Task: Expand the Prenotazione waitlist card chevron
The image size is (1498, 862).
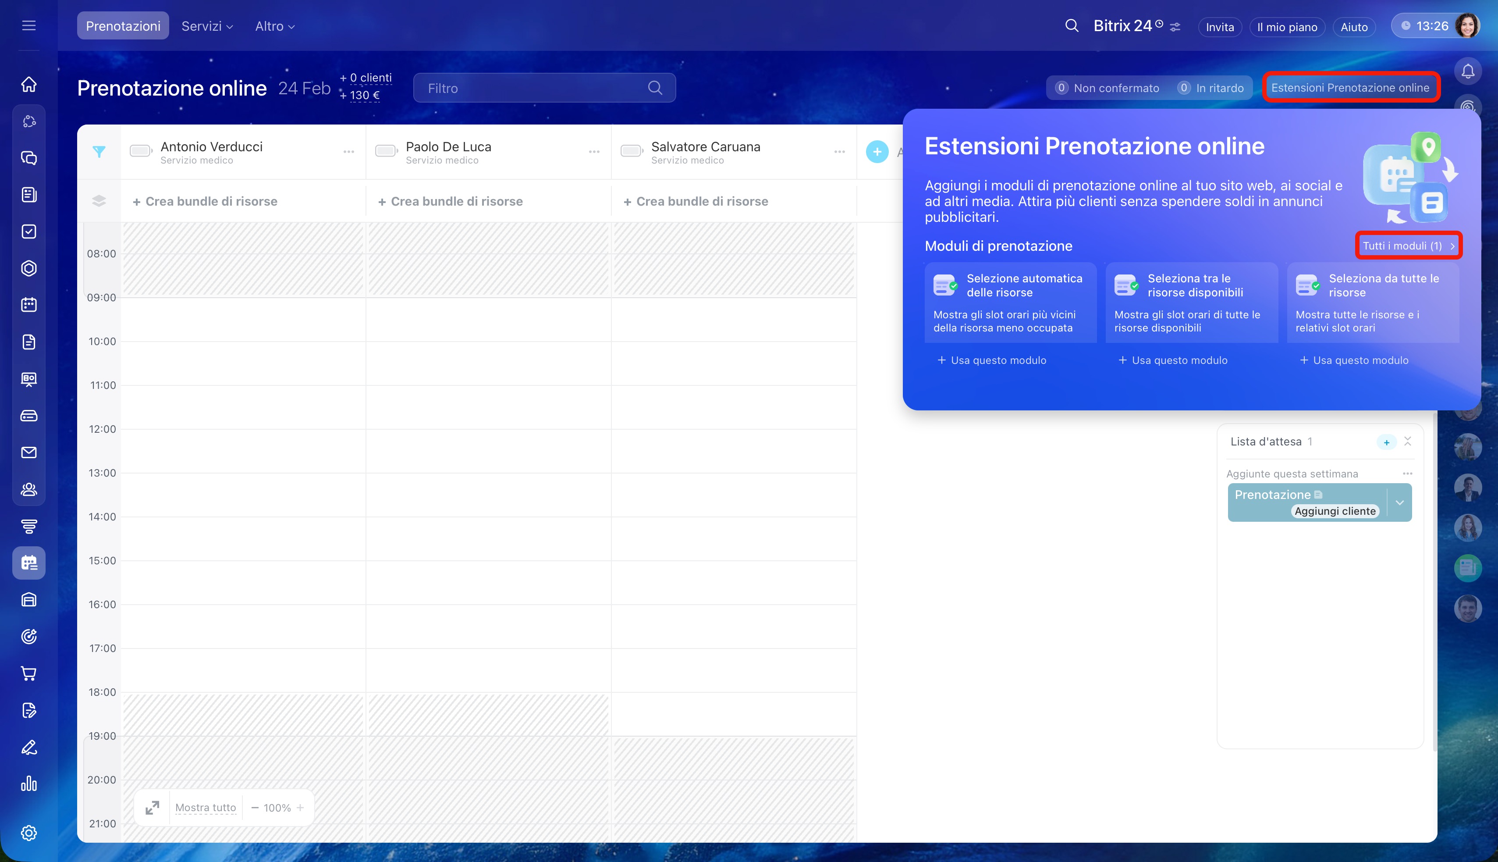Action: [1400, 502]
